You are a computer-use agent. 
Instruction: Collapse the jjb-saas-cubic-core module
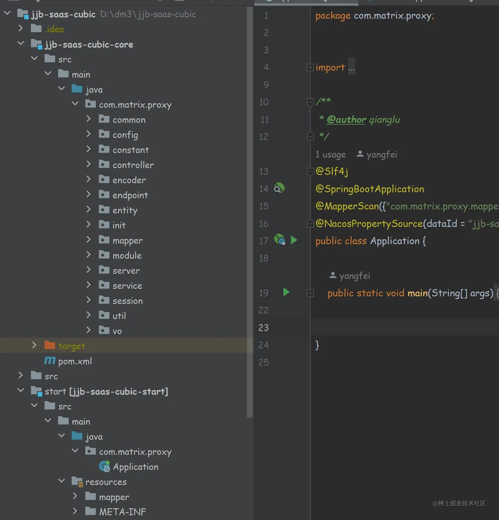click(x=20, y=44)
